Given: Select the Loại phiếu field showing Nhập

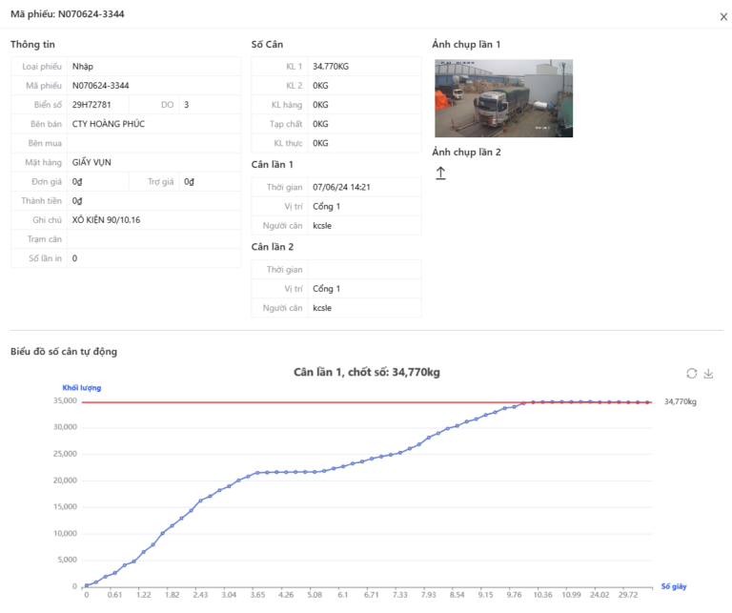Looking at the screenshot, I should pyautogui.click(x=152, y=66).
